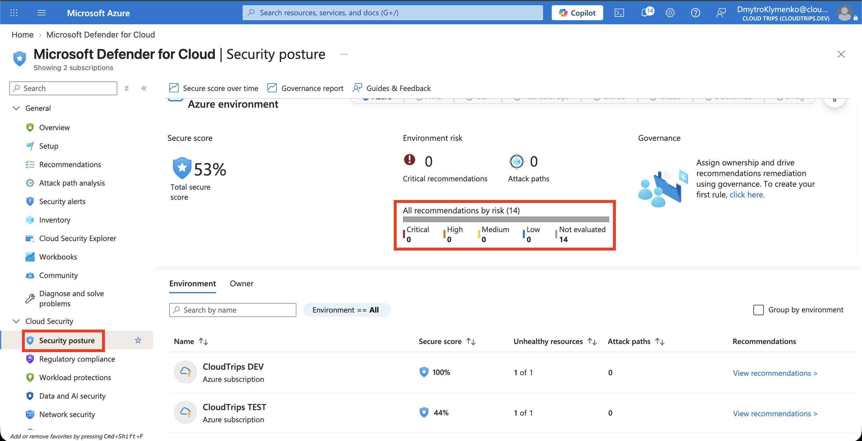This screenshot has height=441, width=862.
Task: View recommendations for CloudTrips TEST
Action: tap(775, 413)
